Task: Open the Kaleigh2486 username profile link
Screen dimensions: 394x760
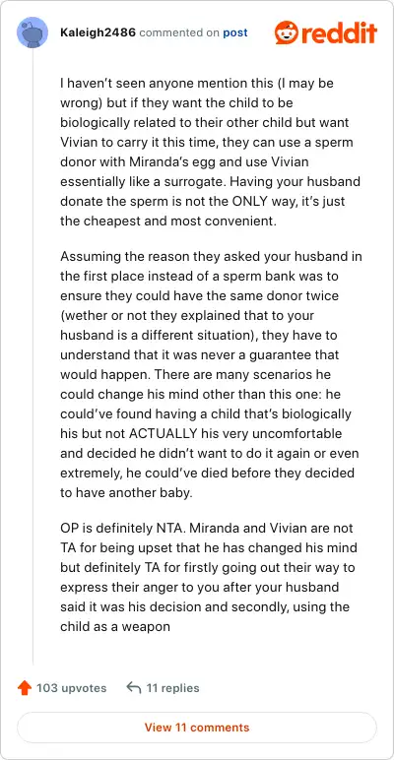Action: (x=98, y=32)
